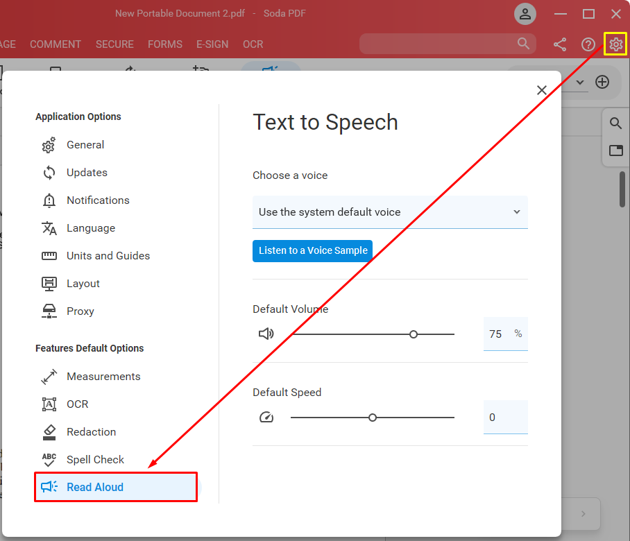Viewport: 630px width, 541px height.
Task: Click the OCR letter-frame icon
Action: (x=49, y=404)
